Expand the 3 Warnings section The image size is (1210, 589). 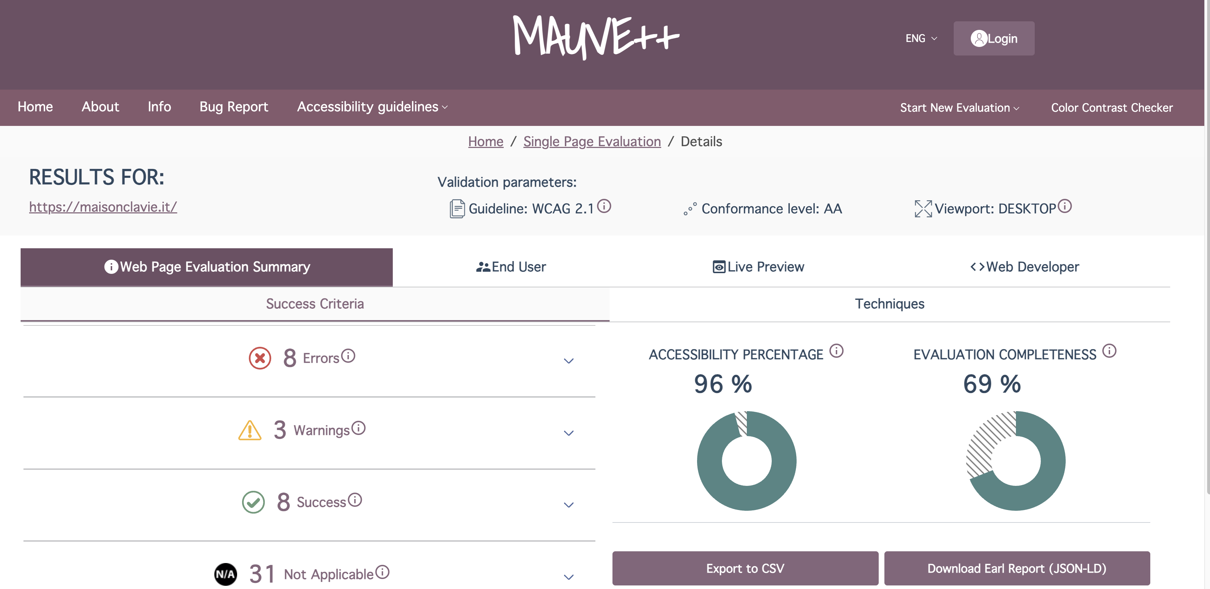[x=309, y=433]
